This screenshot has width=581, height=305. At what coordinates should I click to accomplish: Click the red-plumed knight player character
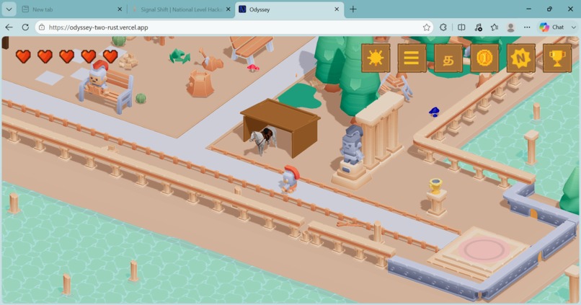pyautogui.click(x=289, y=179)
